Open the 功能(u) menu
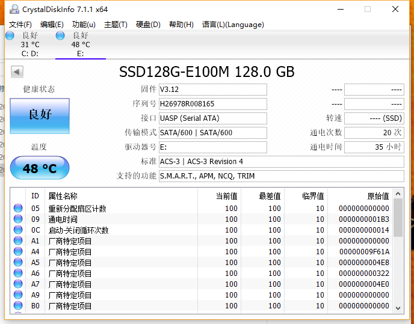 [x=84, y=25]
